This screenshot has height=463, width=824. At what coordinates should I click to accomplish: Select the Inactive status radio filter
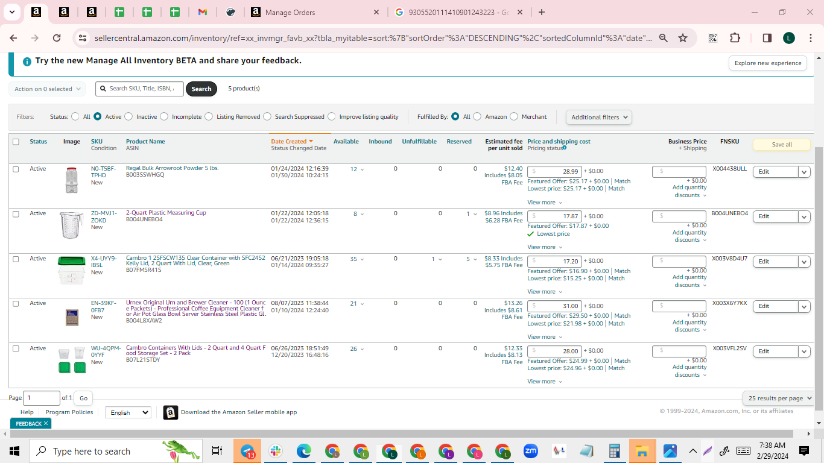pos(129,116)
